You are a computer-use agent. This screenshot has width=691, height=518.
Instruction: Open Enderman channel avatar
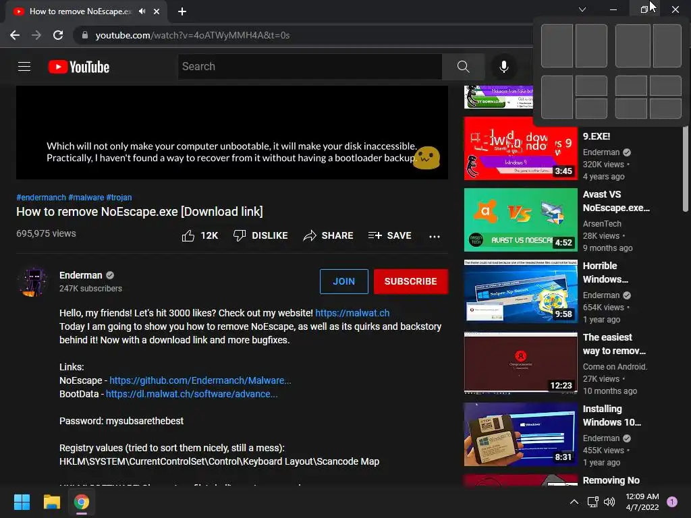(32, 282)
